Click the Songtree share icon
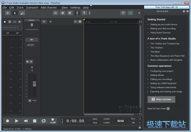The width and height of the screenshot is (191, 132). (130, 13)
